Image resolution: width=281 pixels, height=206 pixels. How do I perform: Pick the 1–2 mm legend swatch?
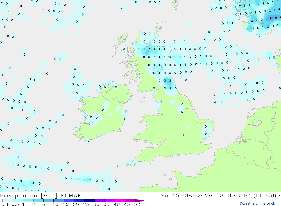click(28, 200)
